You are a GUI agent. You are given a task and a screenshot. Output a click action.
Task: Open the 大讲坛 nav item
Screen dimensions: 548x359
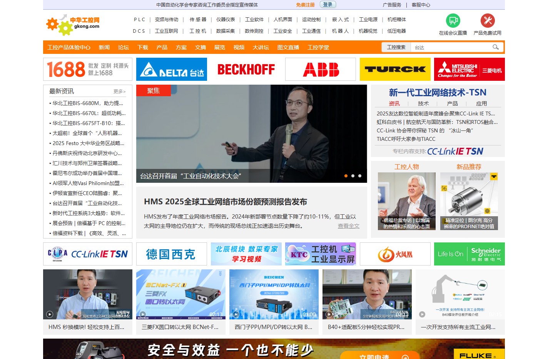tap(261, 47)
